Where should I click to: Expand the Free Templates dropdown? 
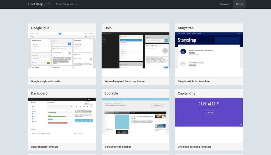[x=66, y=4]
